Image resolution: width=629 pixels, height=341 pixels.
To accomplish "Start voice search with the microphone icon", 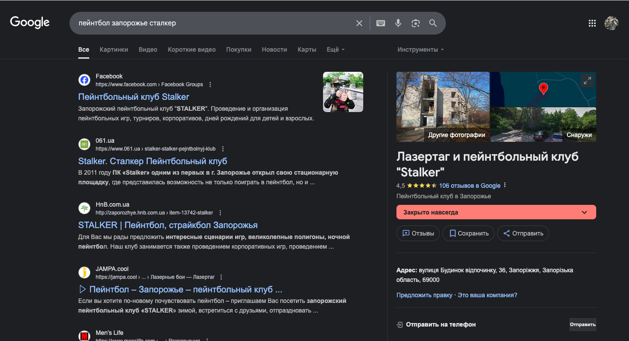I will [398, 23].
